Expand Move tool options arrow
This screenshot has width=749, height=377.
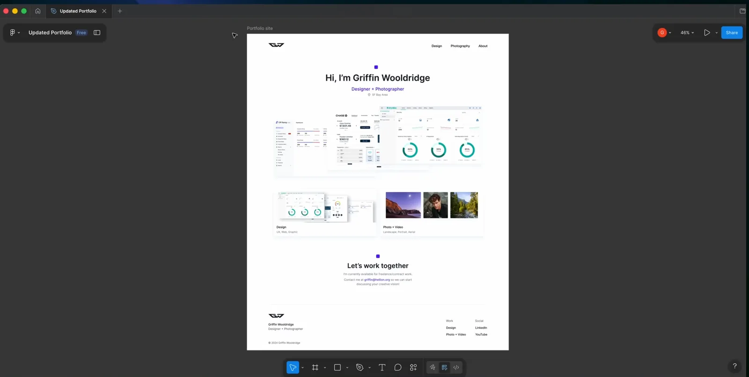click(302, 368)
